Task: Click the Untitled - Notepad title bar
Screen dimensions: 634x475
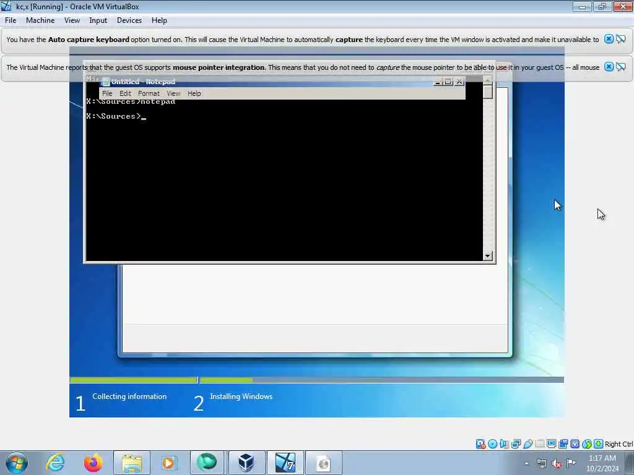Action: tap(267, 82)
